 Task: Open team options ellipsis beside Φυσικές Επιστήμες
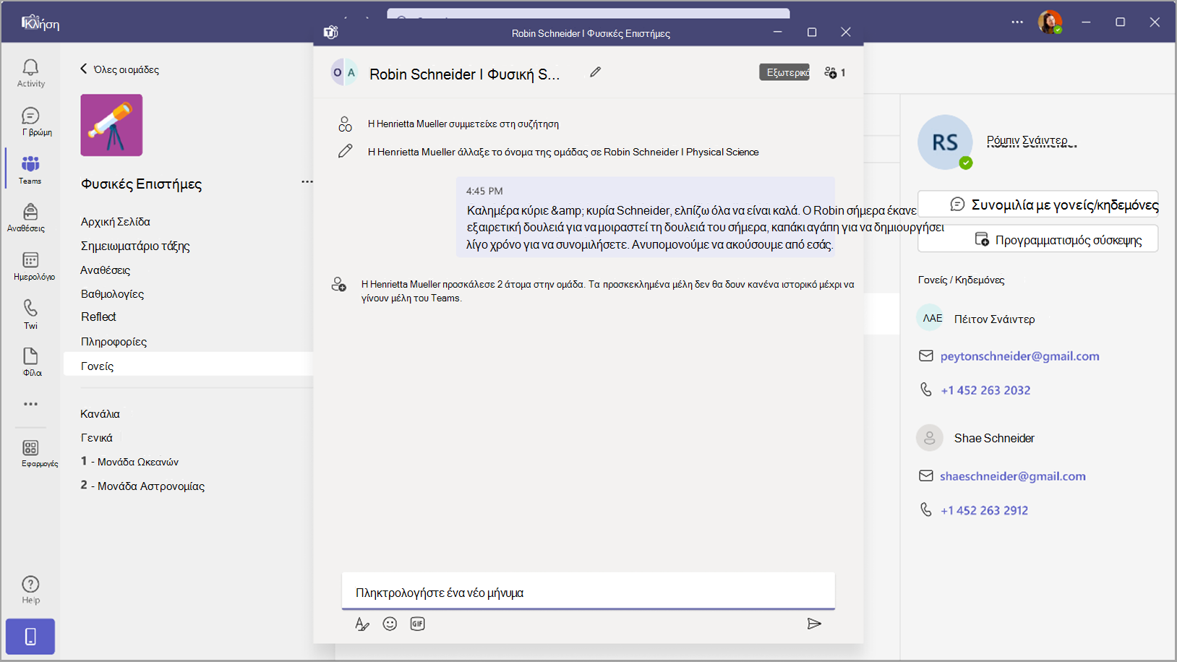pos(307,182)
